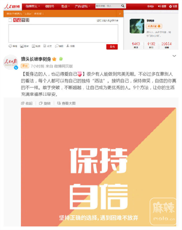
Task: Click the search magnifier icon
Action: pos(123,6)
